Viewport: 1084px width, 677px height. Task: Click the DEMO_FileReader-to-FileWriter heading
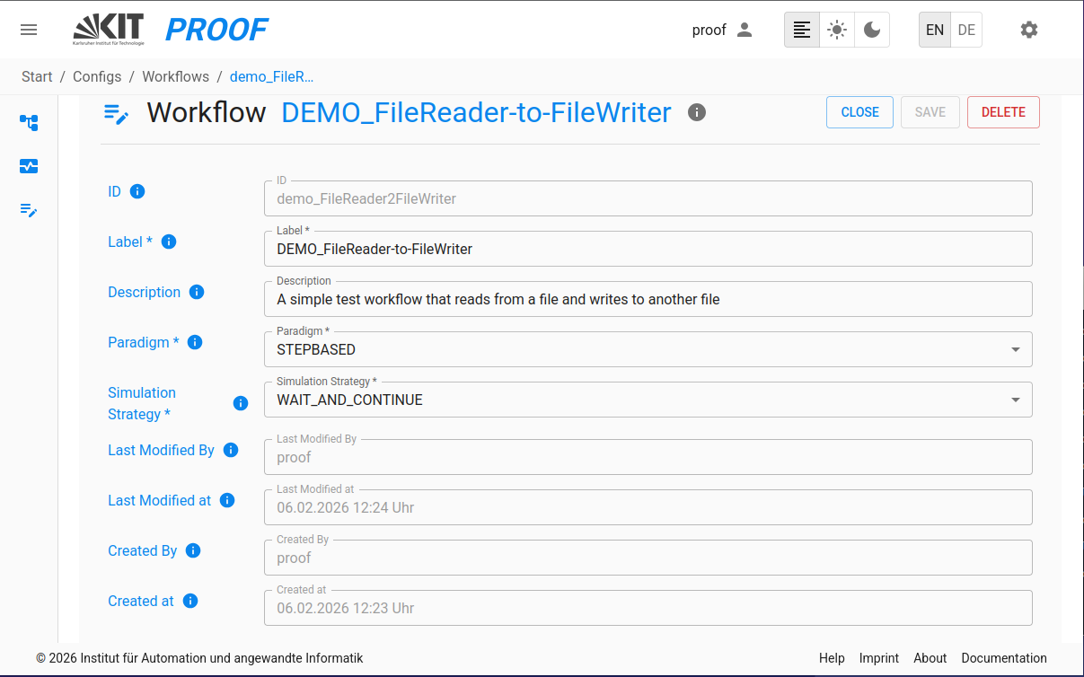coord(477,112)
